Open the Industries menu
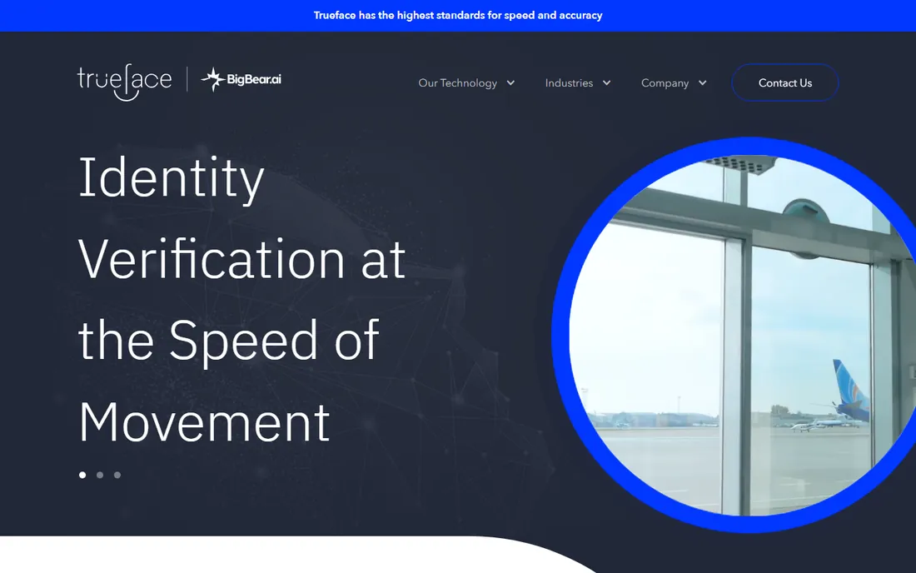The image size is (916, 573). click(x=569, y=83)
